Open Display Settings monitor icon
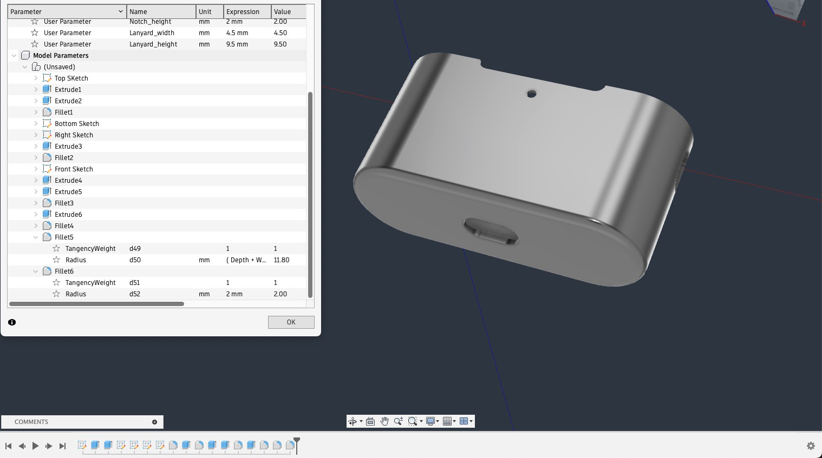 (x=430, y=421)
